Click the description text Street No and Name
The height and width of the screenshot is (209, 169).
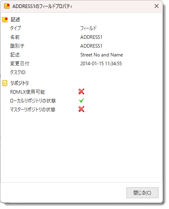pos(102,55)
